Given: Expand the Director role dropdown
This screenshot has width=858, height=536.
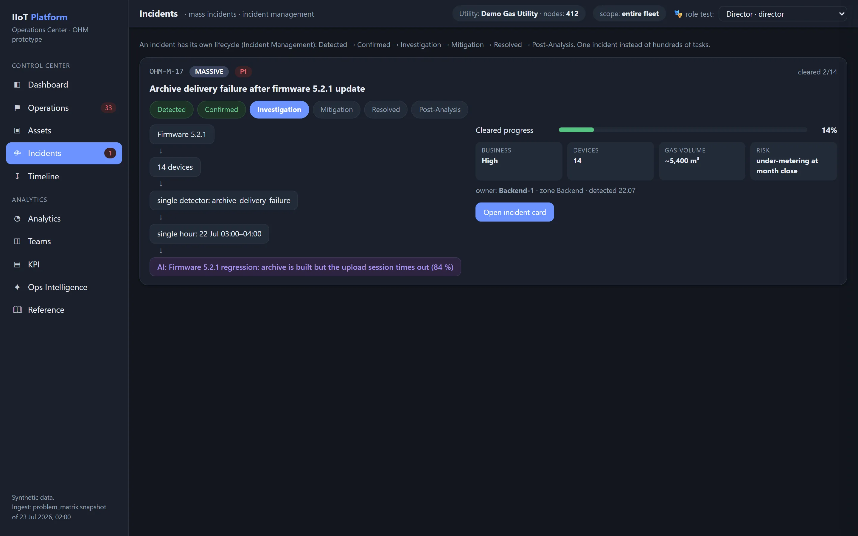Looking at the screenshot, I should pos(783,14).
